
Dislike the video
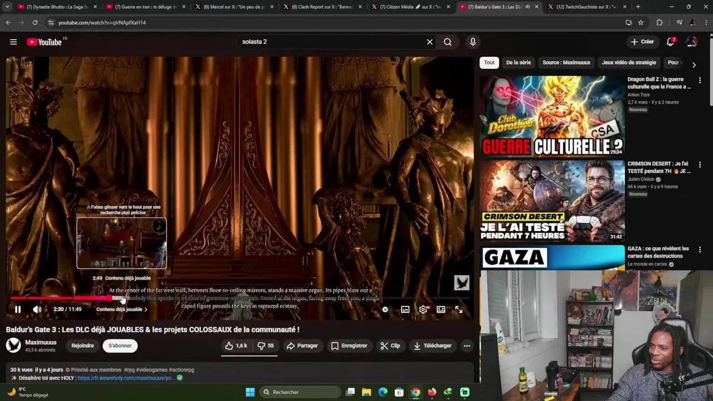(x=265, y=346)
